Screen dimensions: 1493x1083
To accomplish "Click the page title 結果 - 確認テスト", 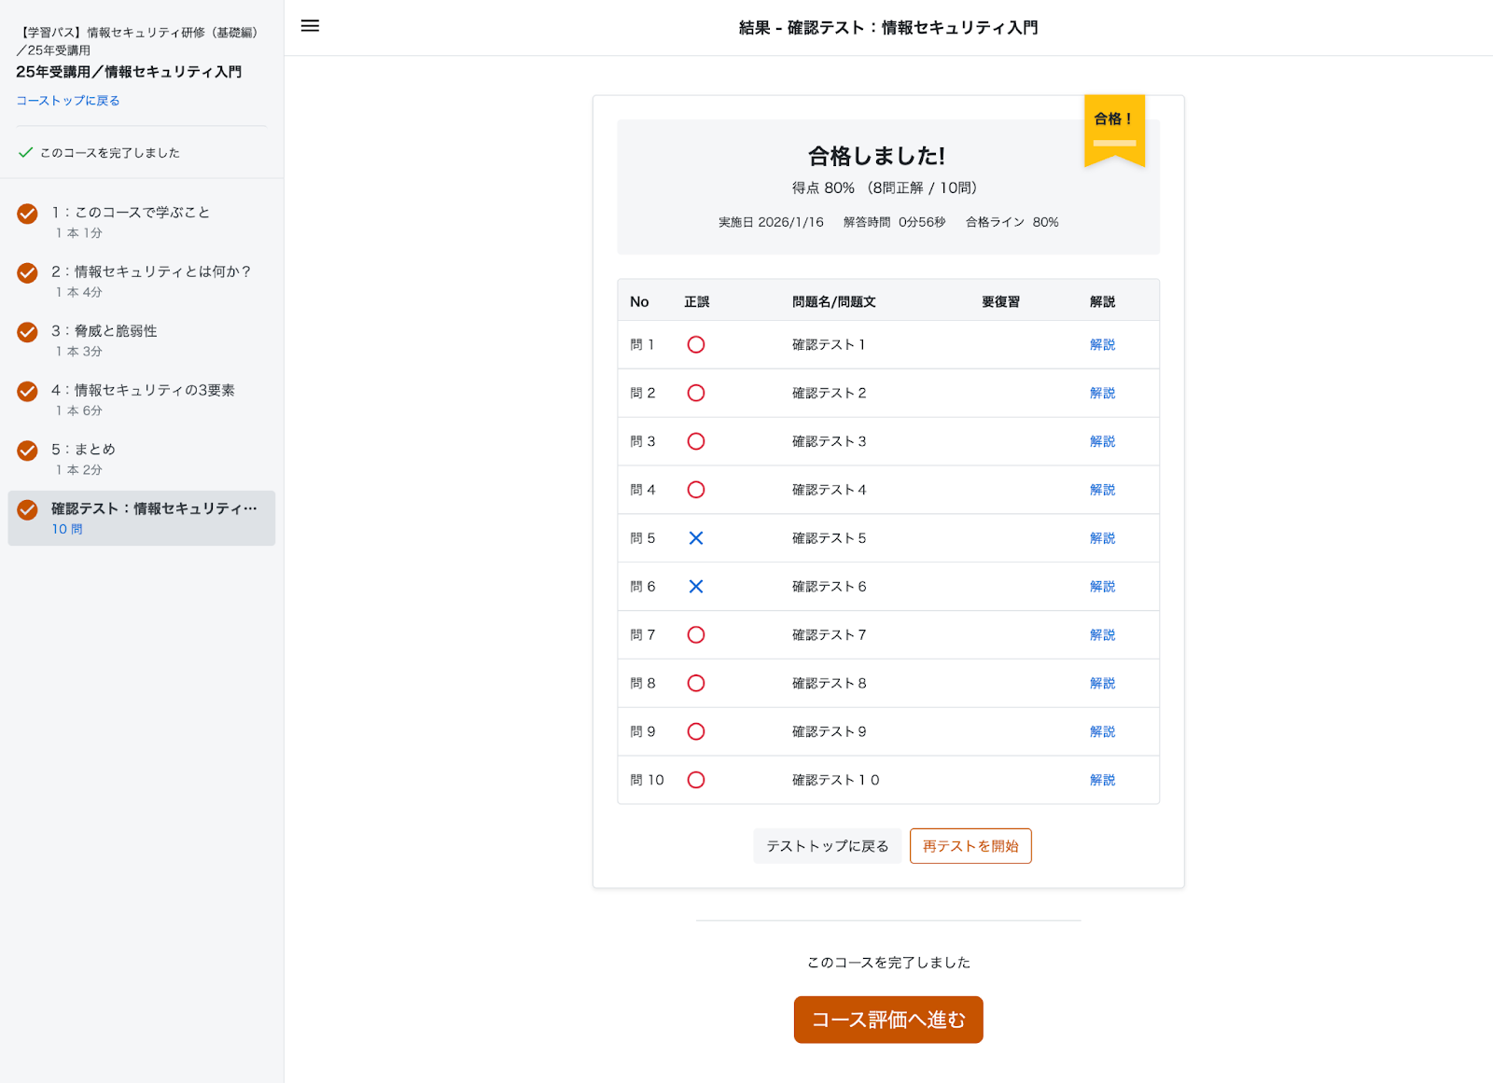I will (x=888, y=28).
